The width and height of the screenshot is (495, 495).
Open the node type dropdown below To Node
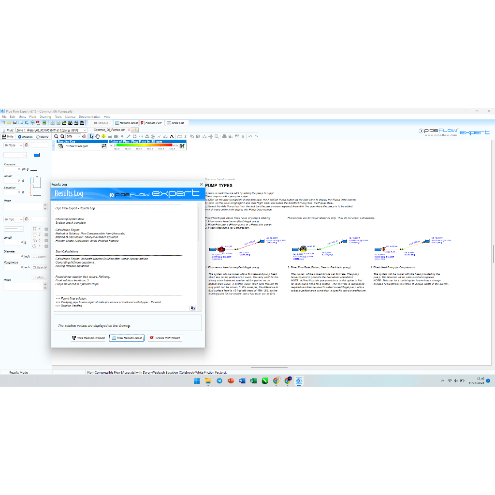[15, 155]
